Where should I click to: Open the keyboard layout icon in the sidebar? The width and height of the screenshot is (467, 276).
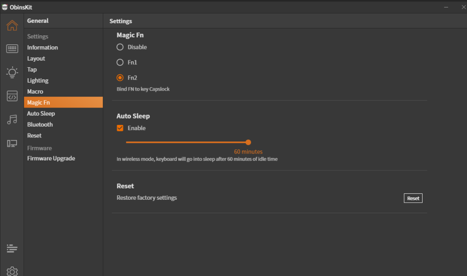[12, 48]
